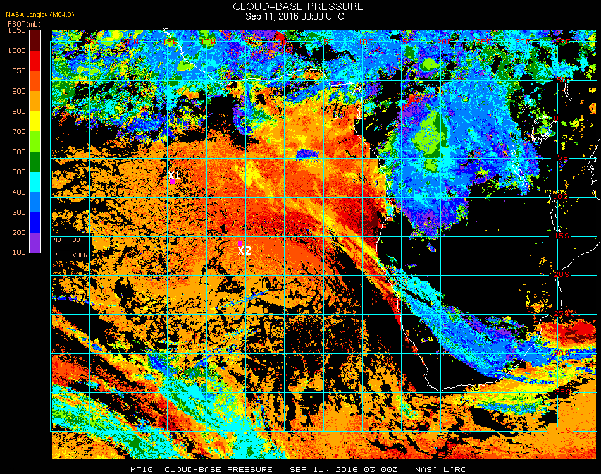Click the '1050' legend value

click(x=17, y=30)
